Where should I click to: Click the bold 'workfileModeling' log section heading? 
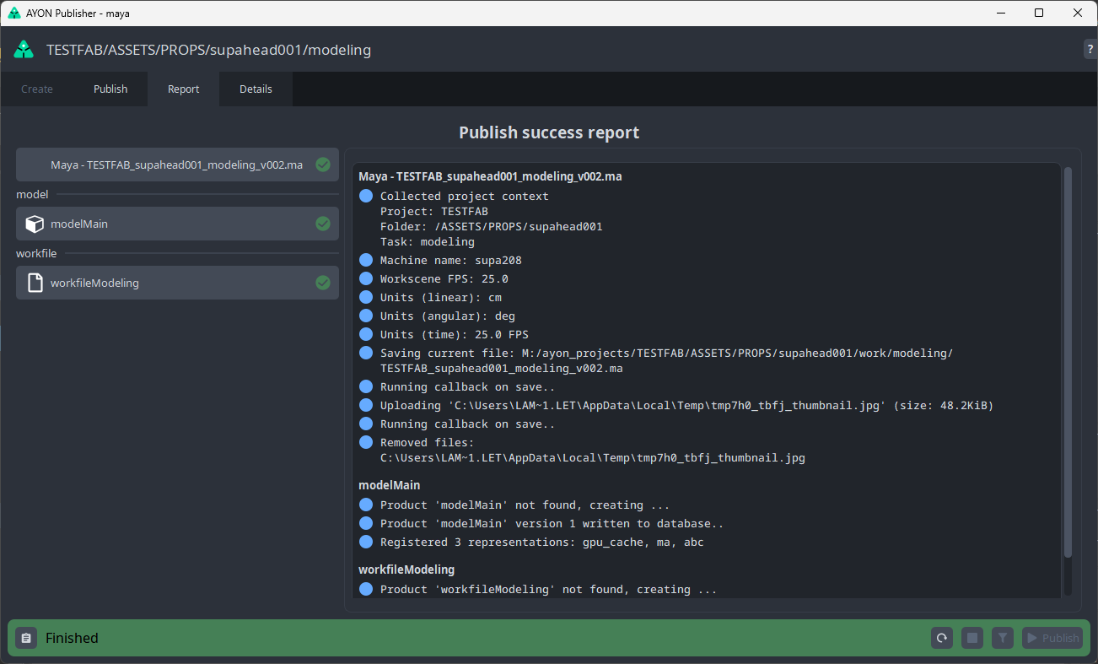point(406,570)
